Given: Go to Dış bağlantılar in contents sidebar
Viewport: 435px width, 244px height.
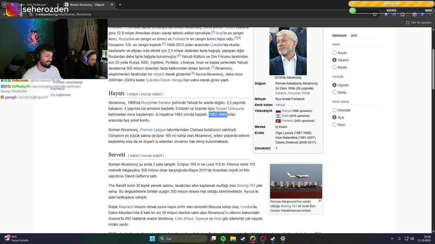Looking at the screenshot, I should tap(61, 95).
